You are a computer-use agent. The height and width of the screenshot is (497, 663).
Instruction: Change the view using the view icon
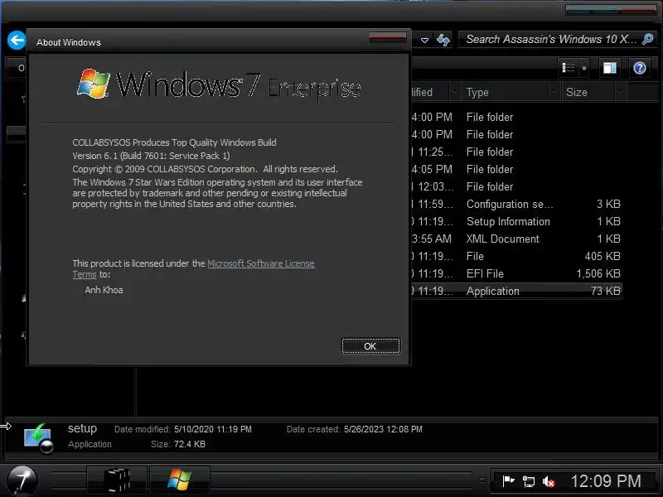[569, 68]
